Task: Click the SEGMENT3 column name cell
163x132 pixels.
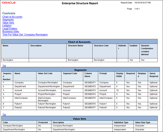Action: [x=90, y=90]
